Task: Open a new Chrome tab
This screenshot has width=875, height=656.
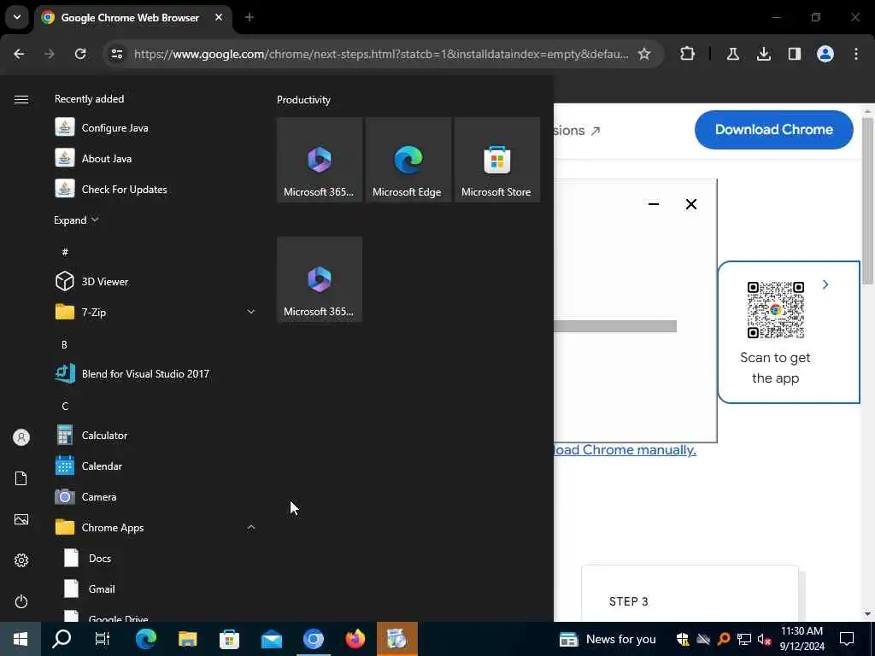Action: tap(249, 17)
